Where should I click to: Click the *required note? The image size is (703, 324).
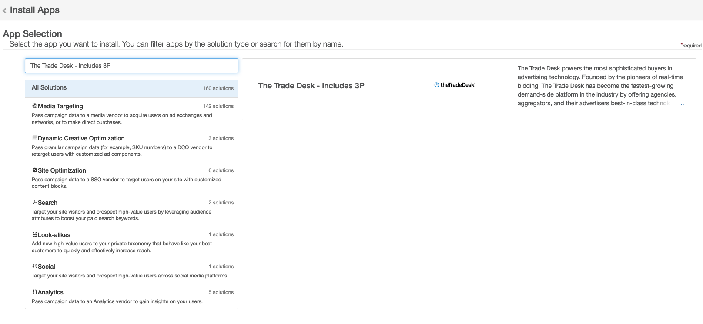coord(691,46)
